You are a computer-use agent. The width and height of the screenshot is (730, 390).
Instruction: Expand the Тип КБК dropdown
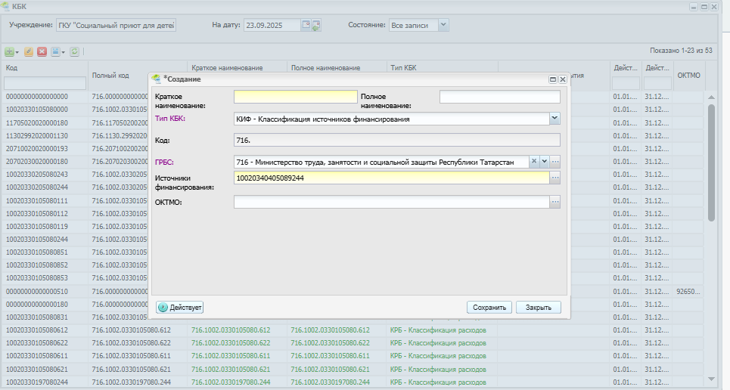pyautogui.click(x=554, y=119)
